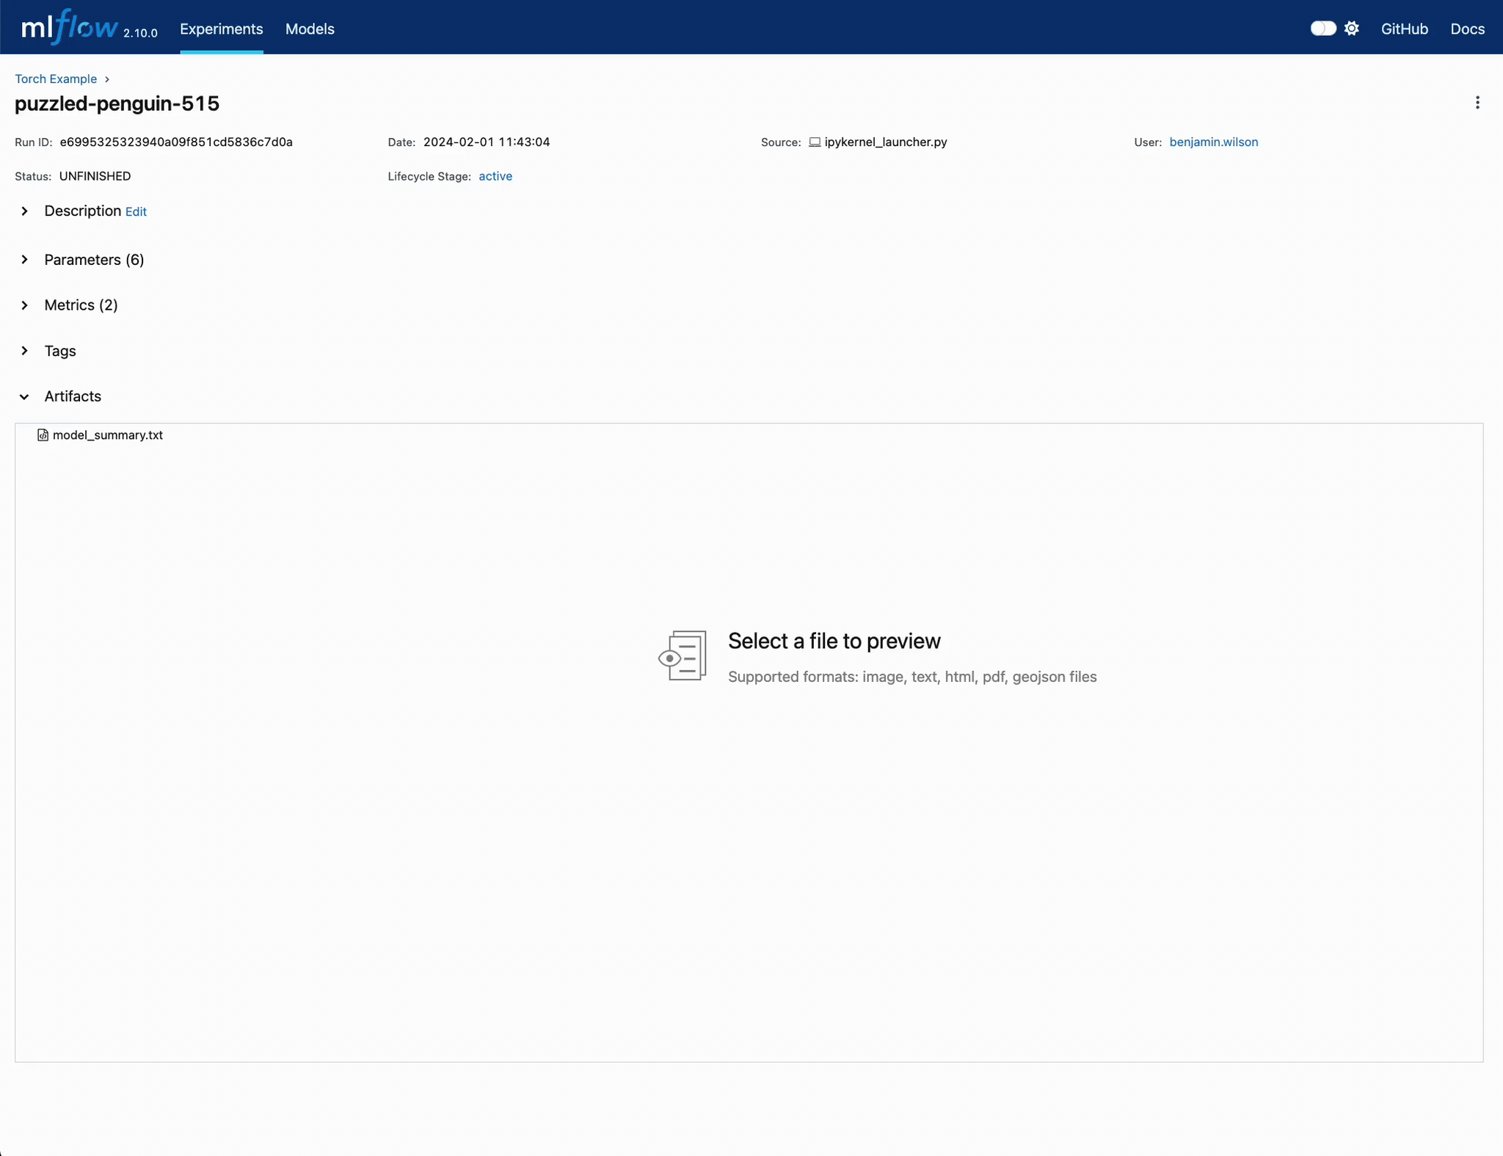Click the active lifecycle stage link
The height and width of the screenshot is (1156, 1503).
click(495, 176)
